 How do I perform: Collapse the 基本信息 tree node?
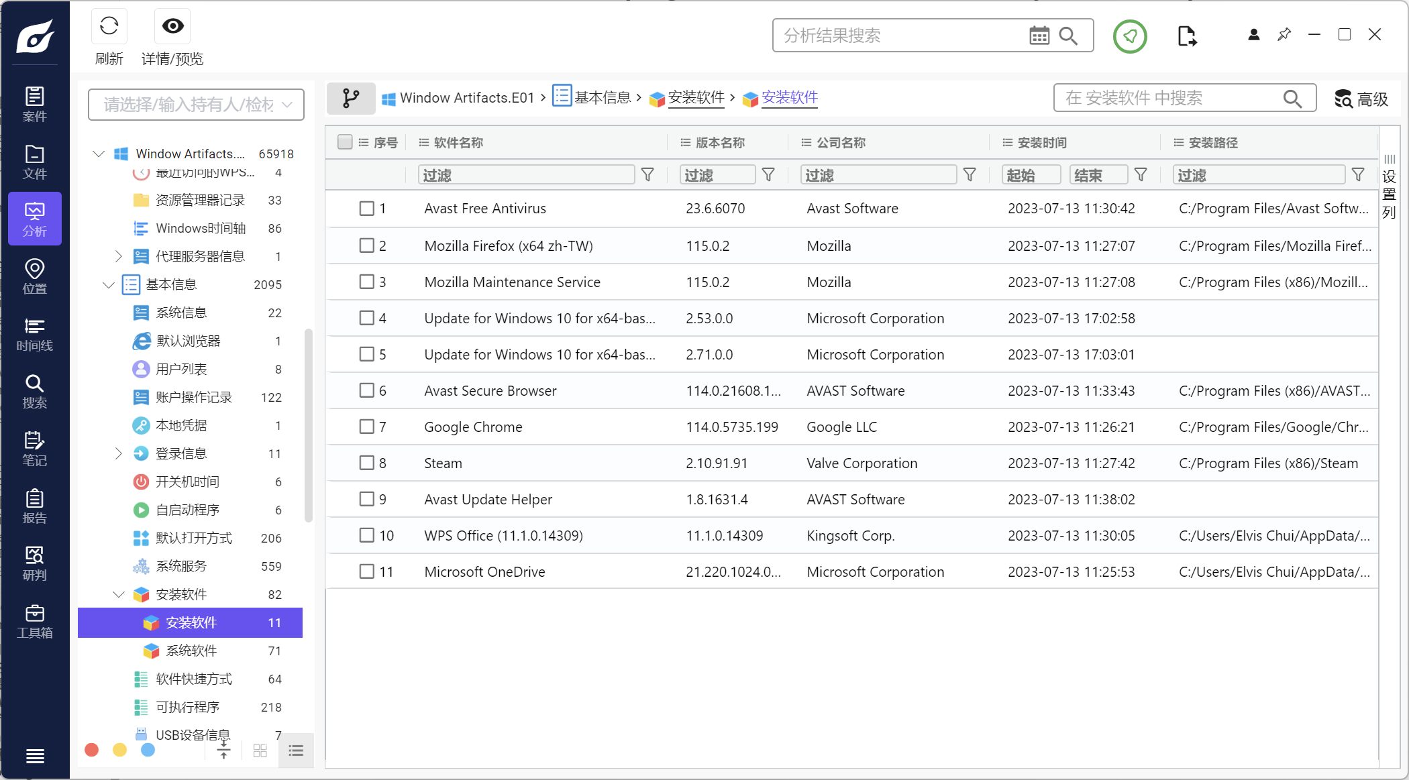pos(108,284)
